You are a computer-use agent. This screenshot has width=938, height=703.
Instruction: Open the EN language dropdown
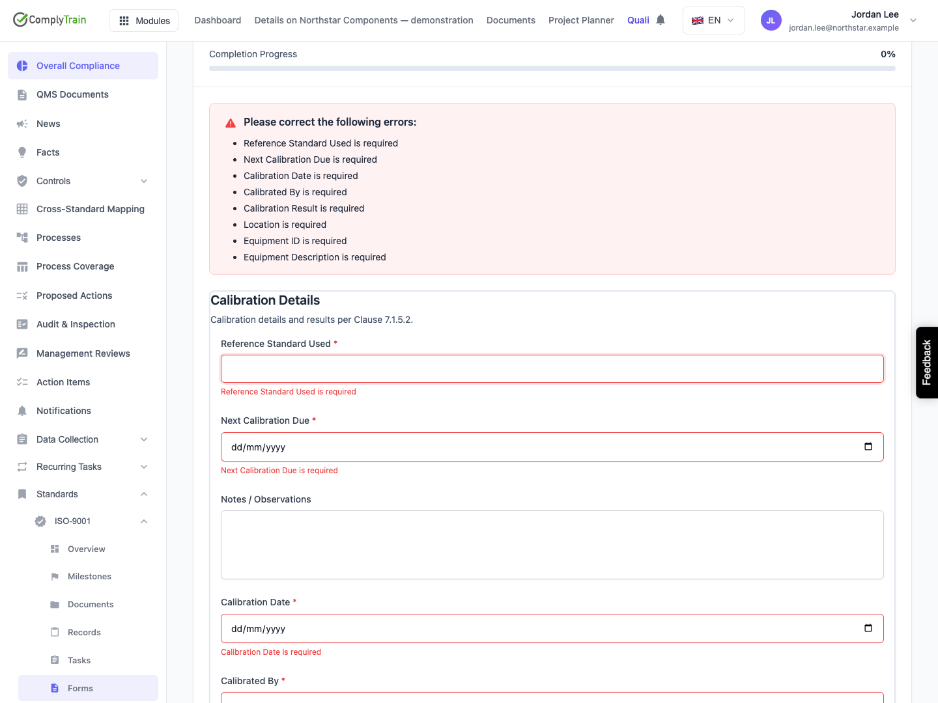coord(713,20)
